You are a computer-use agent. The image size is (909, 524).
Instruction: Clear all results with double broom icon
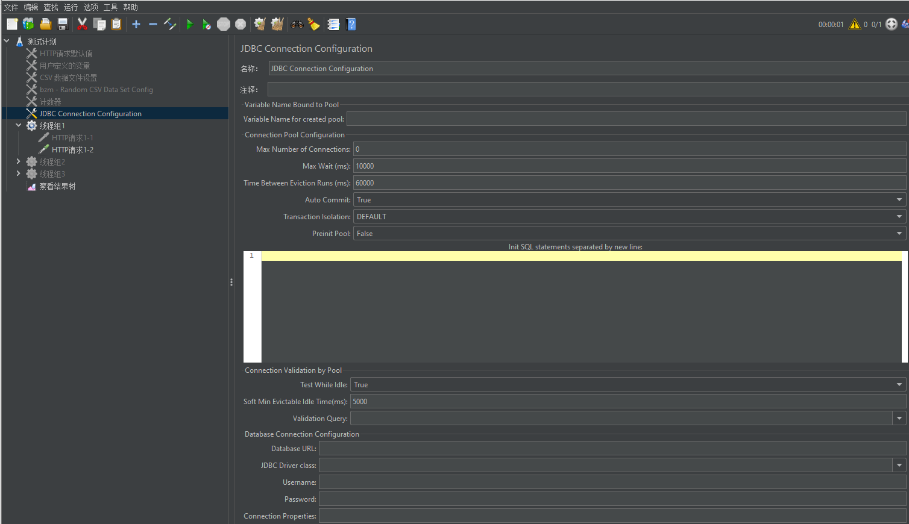click(277, 24)
